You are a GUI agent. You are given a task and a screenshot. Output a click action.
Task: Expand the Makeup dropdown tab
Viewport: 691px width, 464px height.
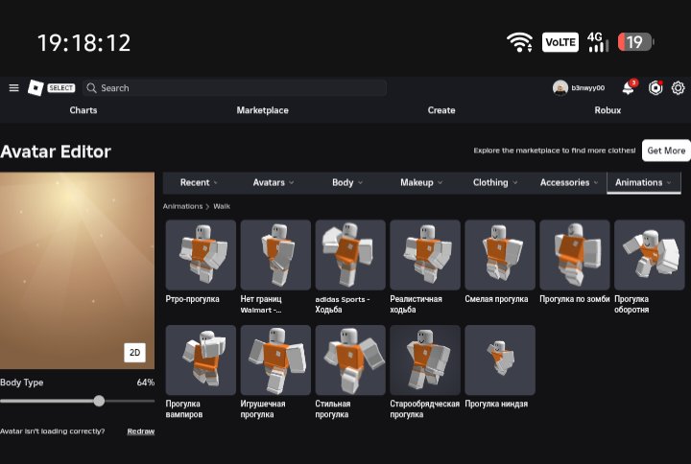click(421, 183)
